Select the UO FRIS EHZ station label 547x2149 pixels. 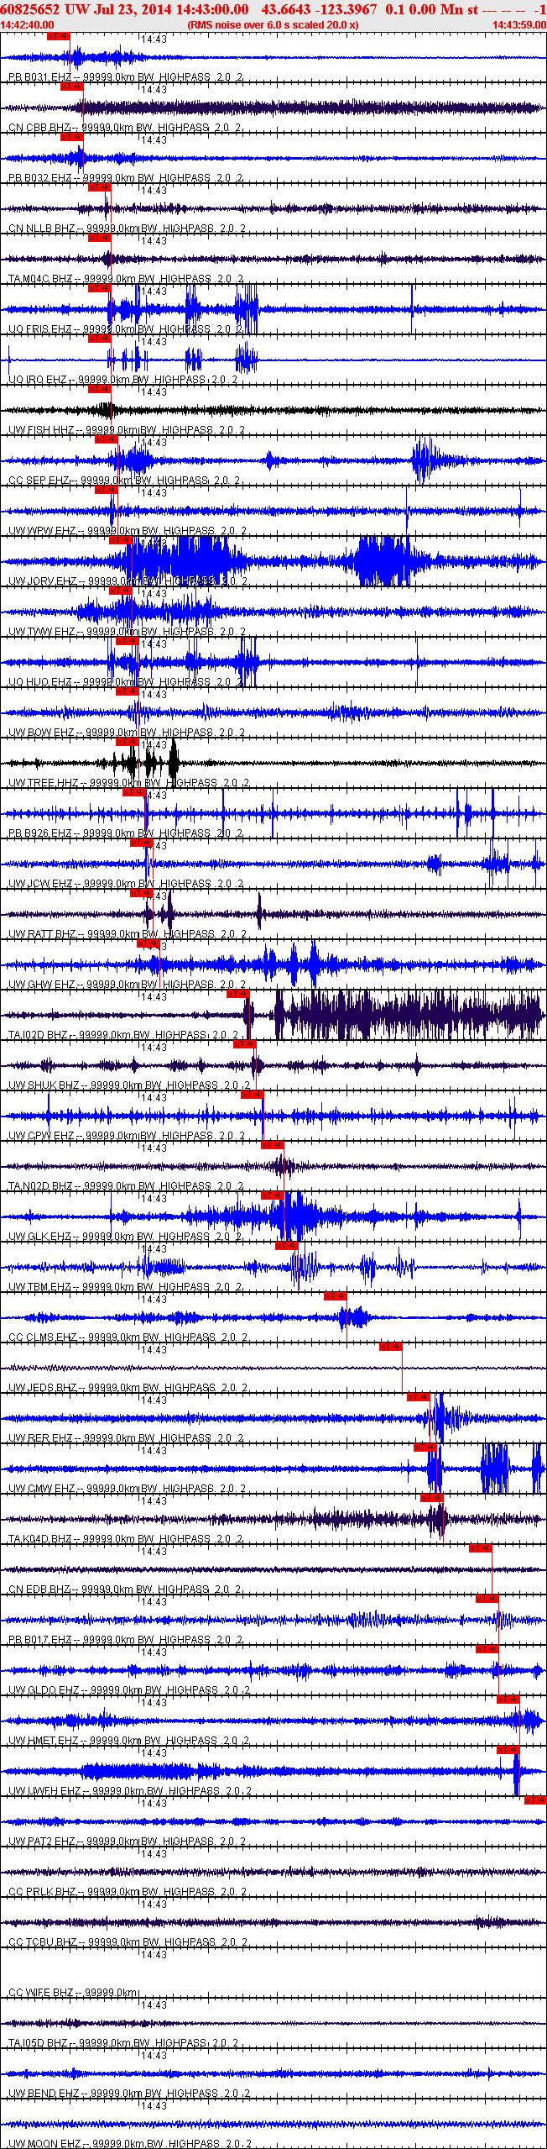tap(126, 329)
